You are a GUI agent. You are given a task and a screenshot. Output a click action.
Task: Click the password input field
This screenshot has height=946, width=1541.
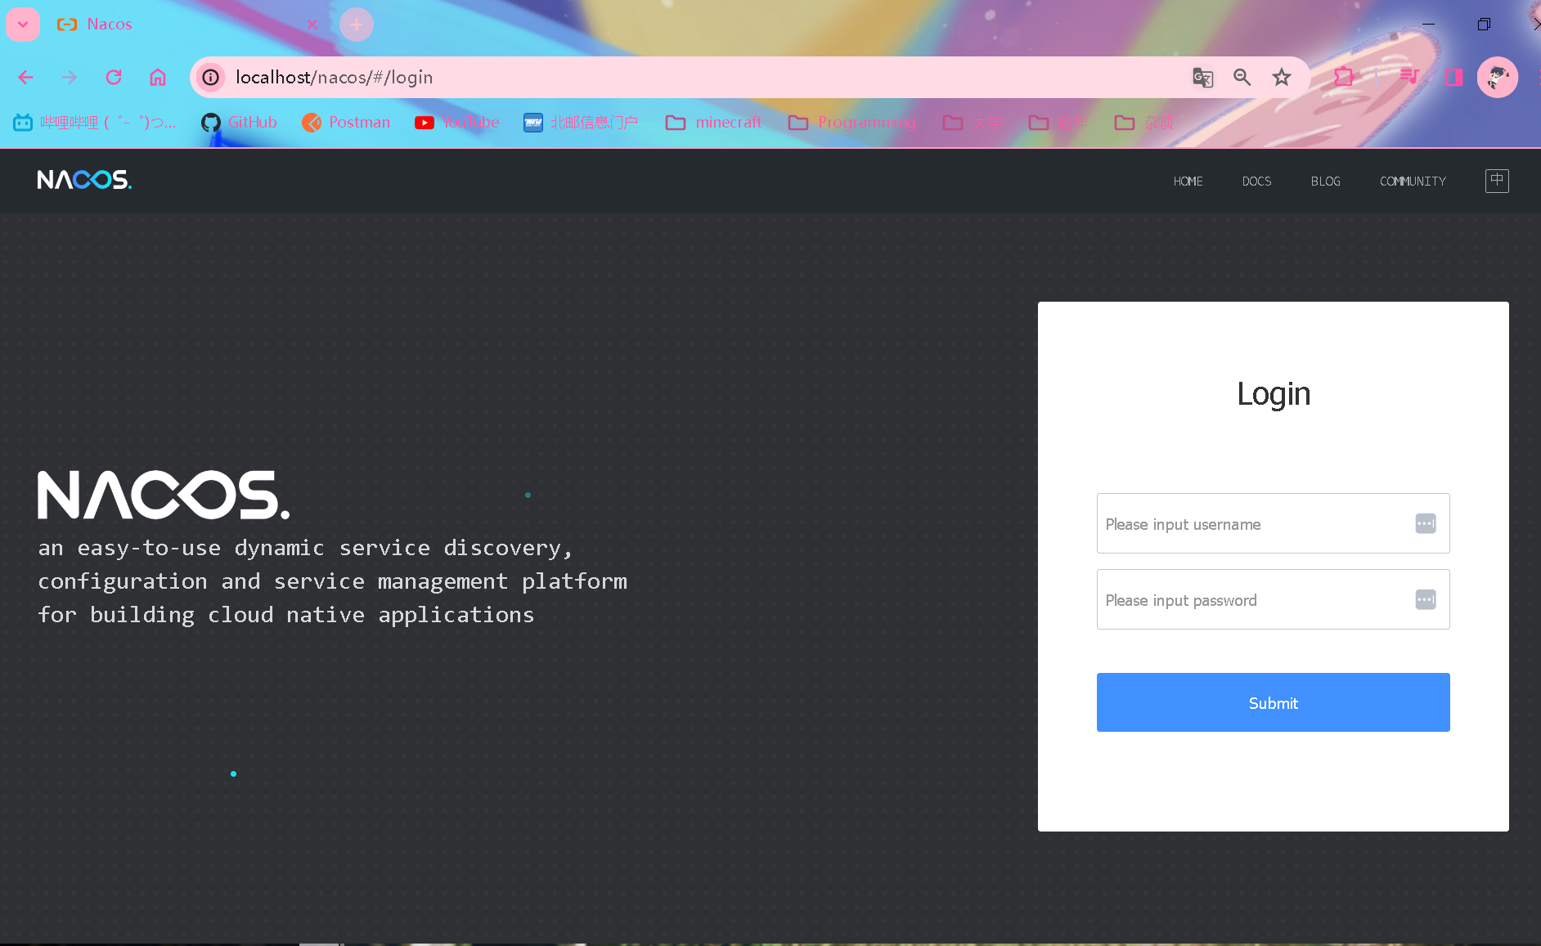(1273, 599)
